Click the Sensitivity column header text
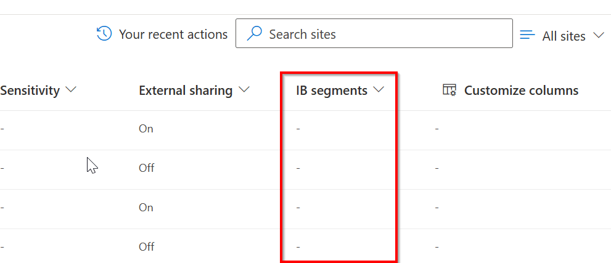The image size is (611, 263). pyautogui.click(x=30, y=91)
